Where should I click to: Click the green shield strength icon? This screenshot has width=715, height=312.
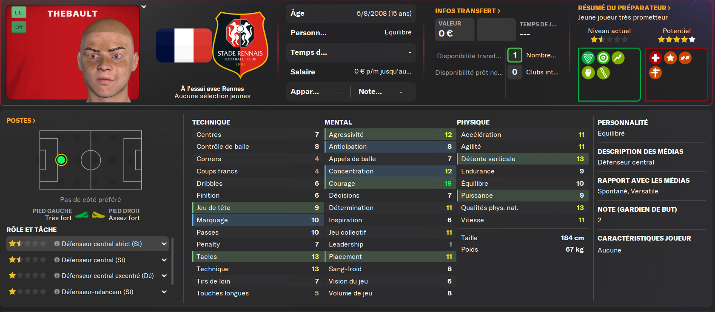[588, 58]
